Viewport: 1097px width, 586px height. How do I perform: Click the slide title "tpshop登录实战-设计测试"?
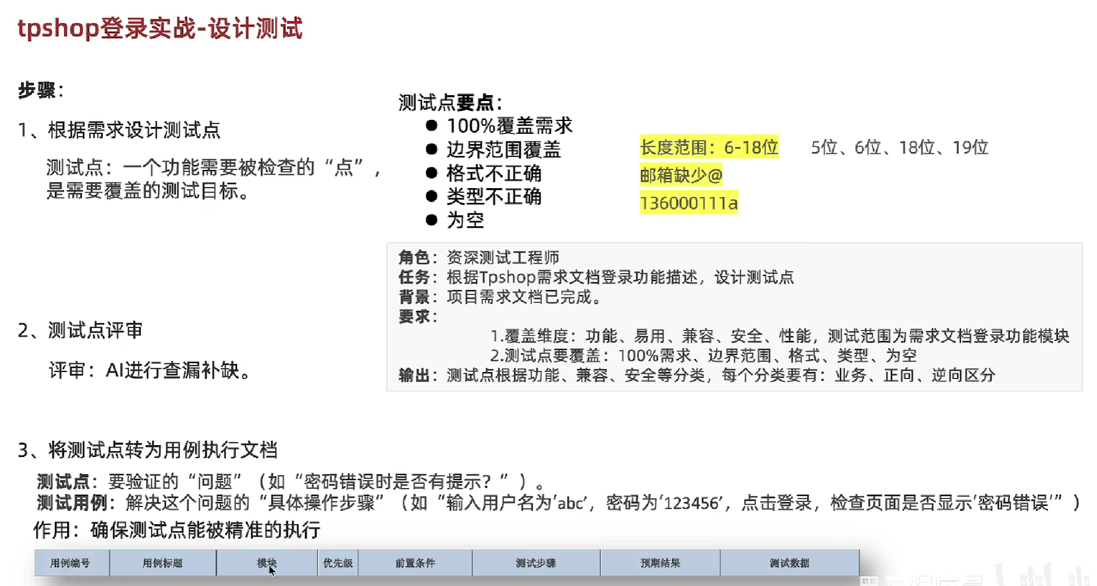pyautogui.click(x=160, y=28)
